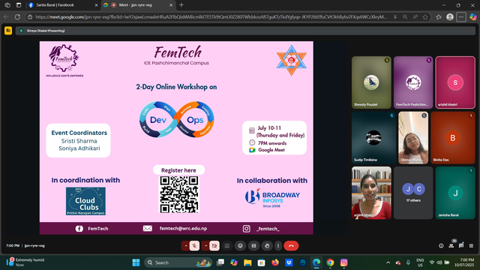Viewport: 480px width, 270px height.
Task: Expand audio settings arrow beside microphone
Action: tap(185, 246)
